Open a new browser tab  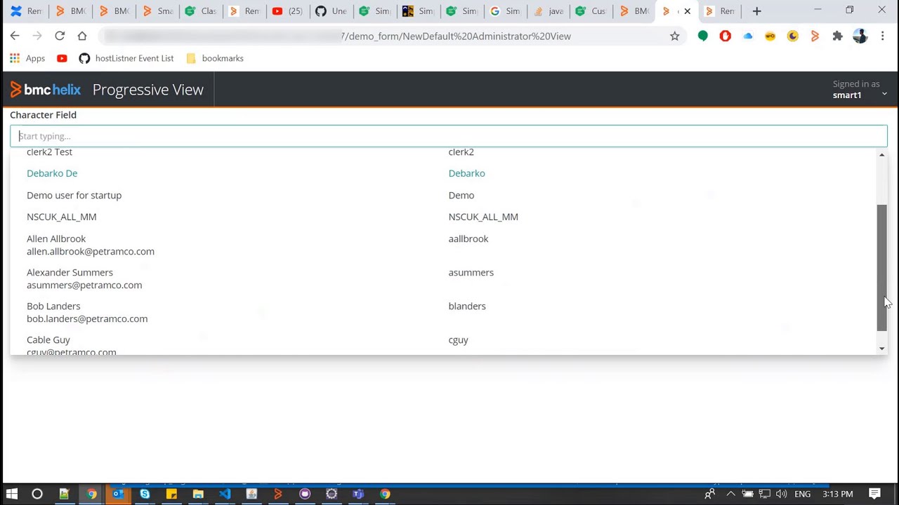pos(756,11)
